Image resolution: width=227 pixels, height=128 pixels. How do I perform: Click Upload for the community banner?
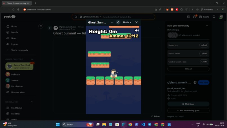coord(204,53)
